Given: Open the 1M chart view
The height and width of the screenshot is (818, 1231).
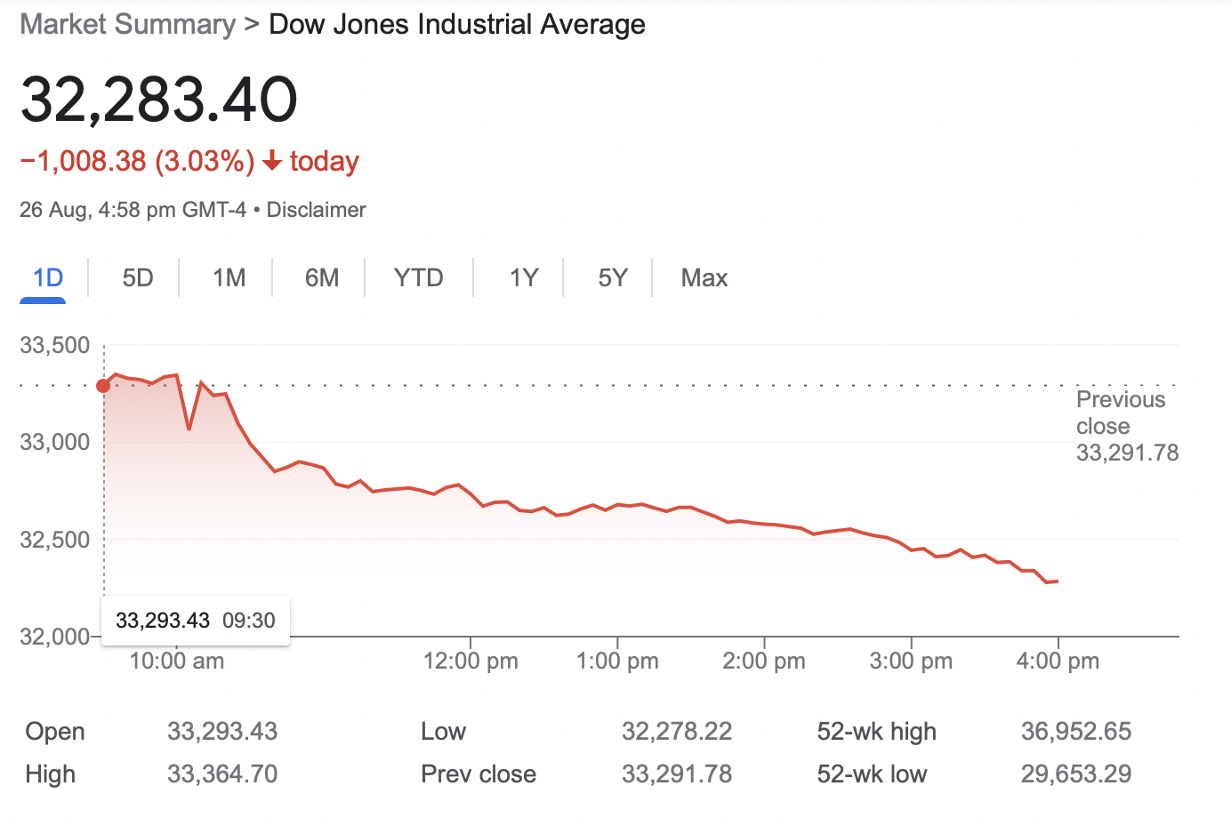Looking at the screenshot, I should (x=229, y=278).
